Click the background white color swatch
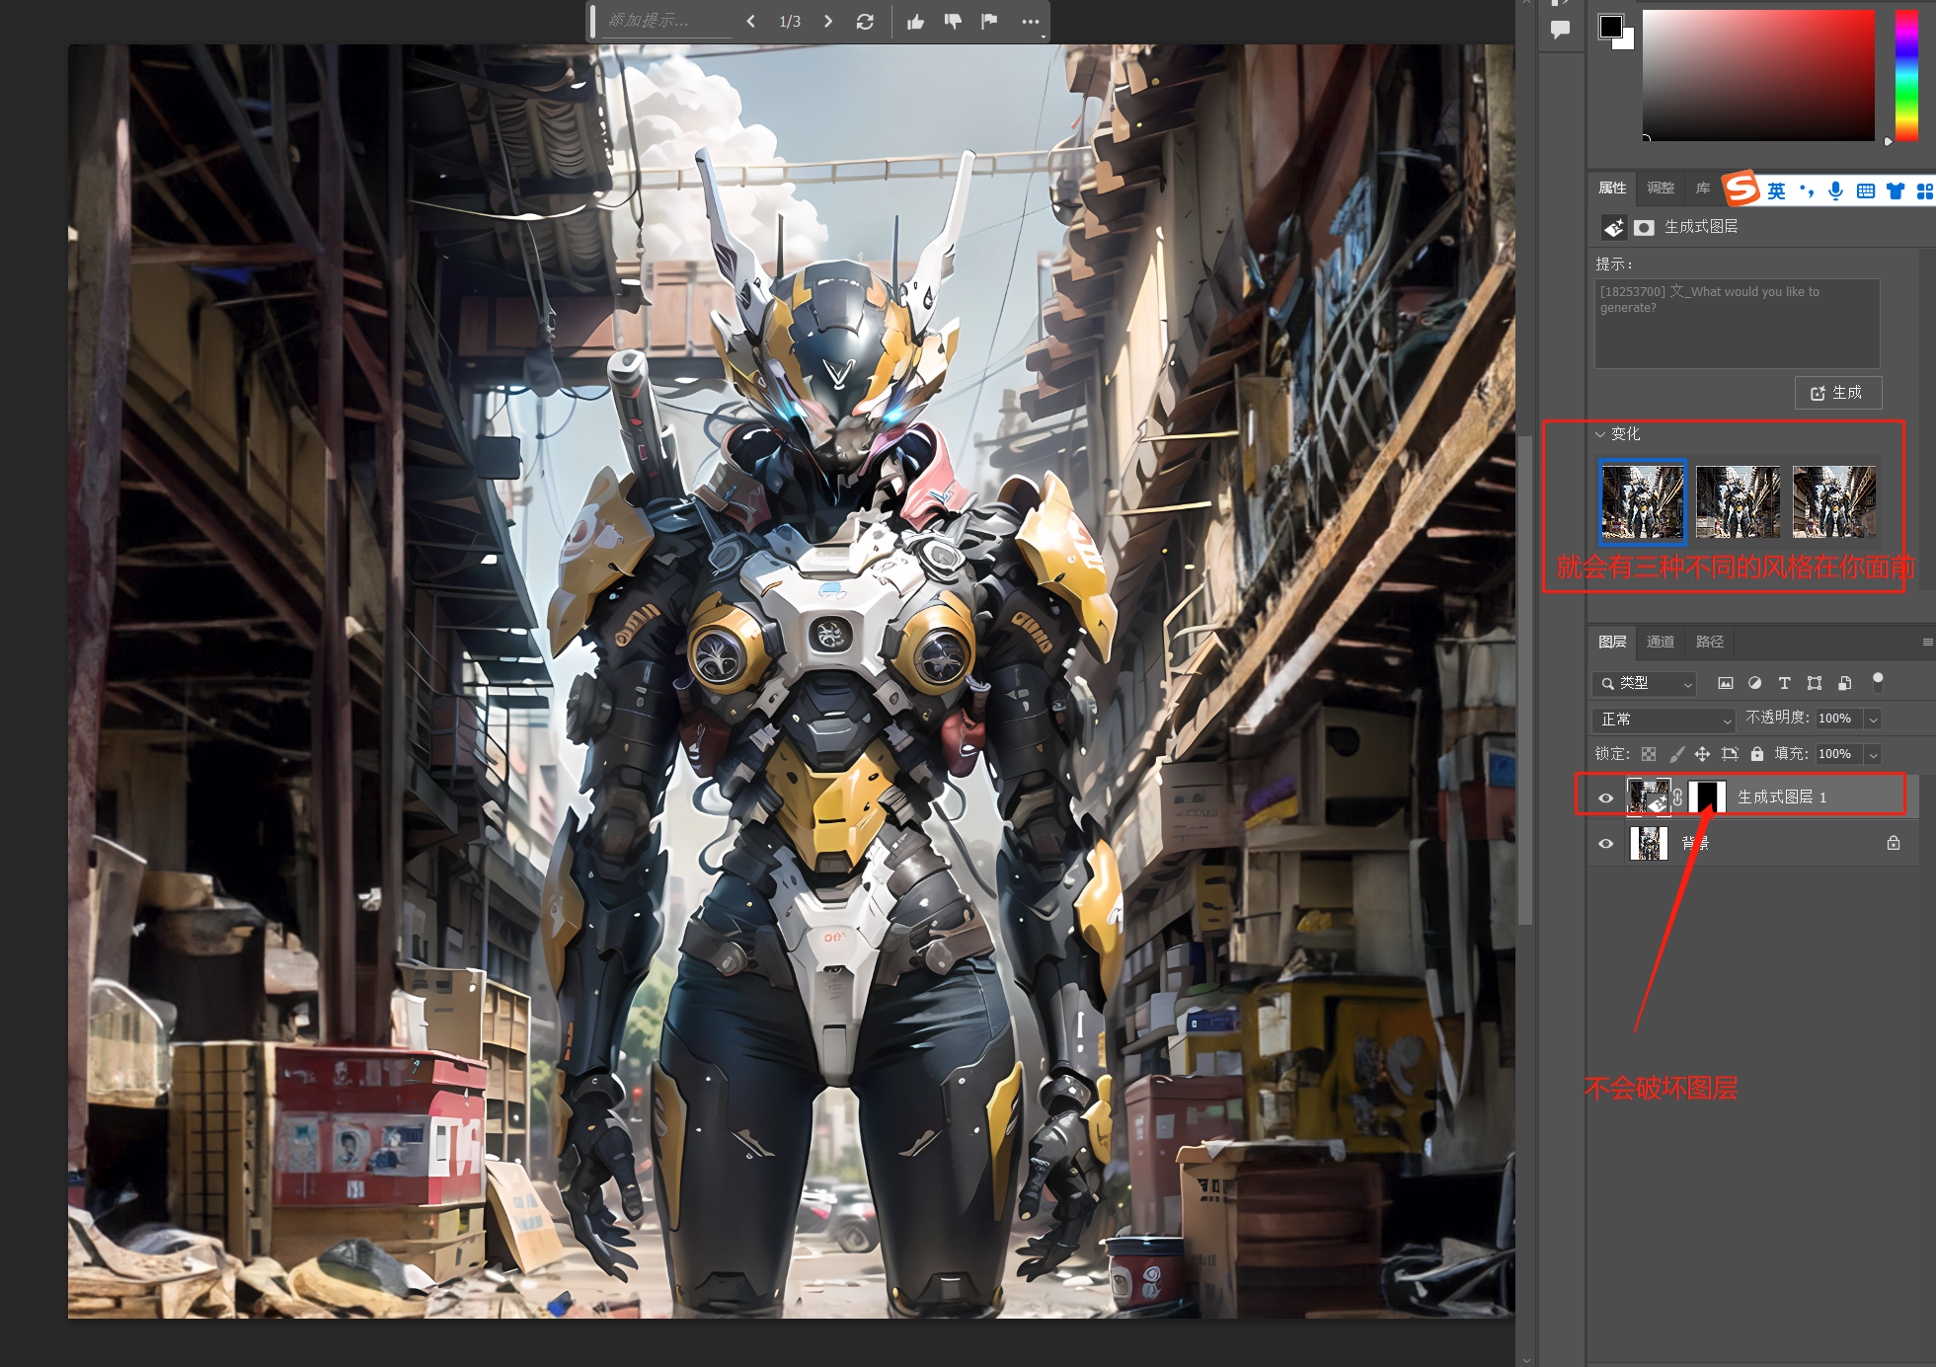 pos(1627,42)
